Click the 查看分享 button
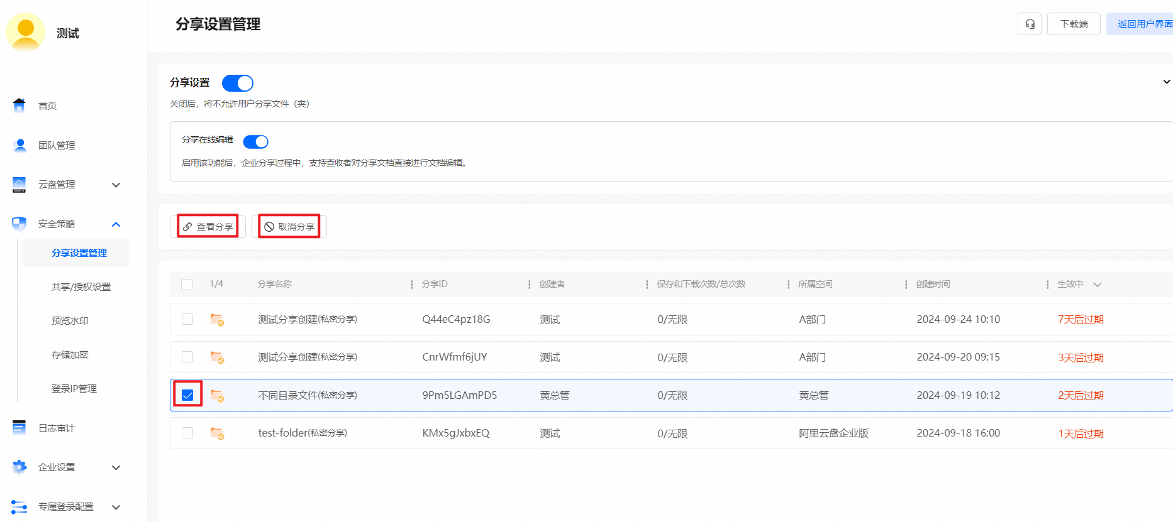This screenshot has height=522, width=1173. pyautogui.click(x=208, y=226)
